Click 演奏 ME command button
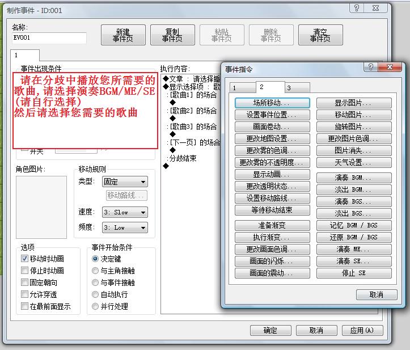 coord(354,249)
